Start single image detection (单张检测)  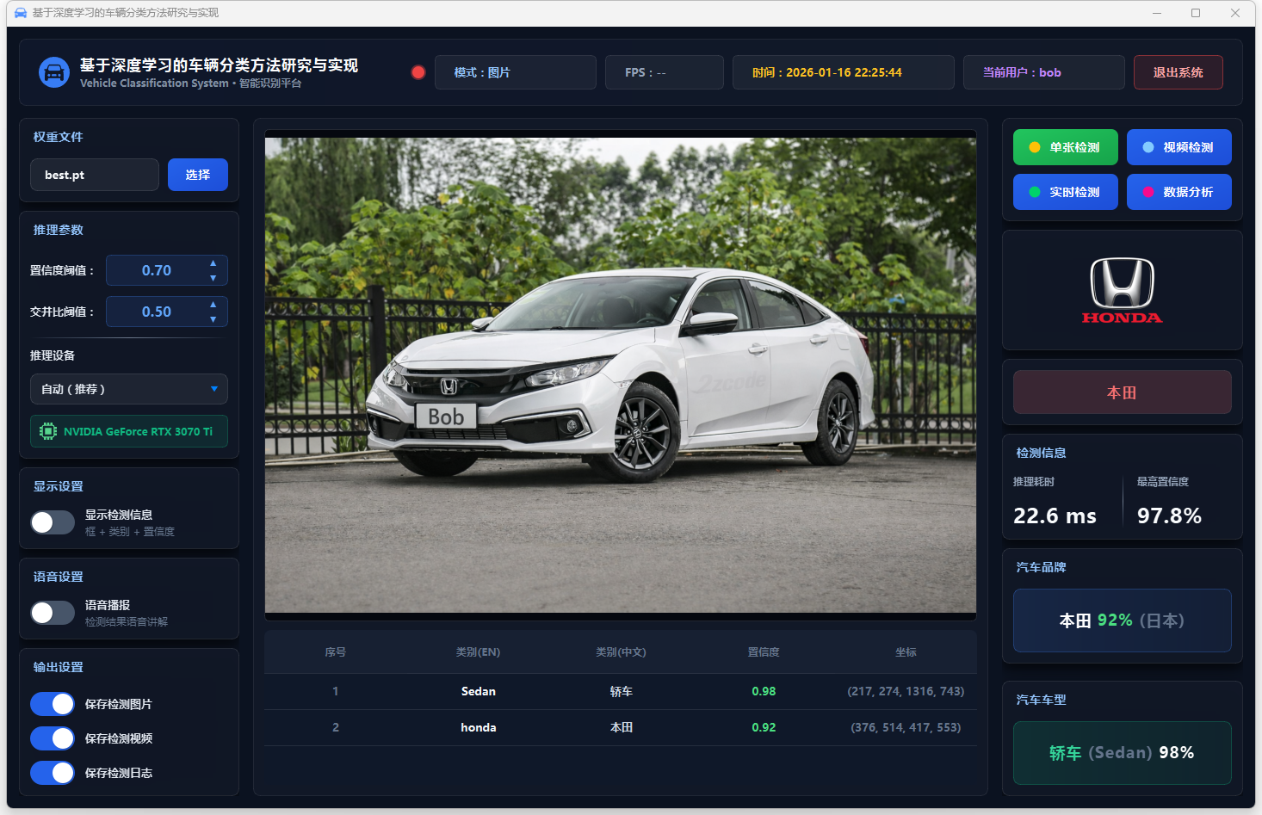(1065, 147)
